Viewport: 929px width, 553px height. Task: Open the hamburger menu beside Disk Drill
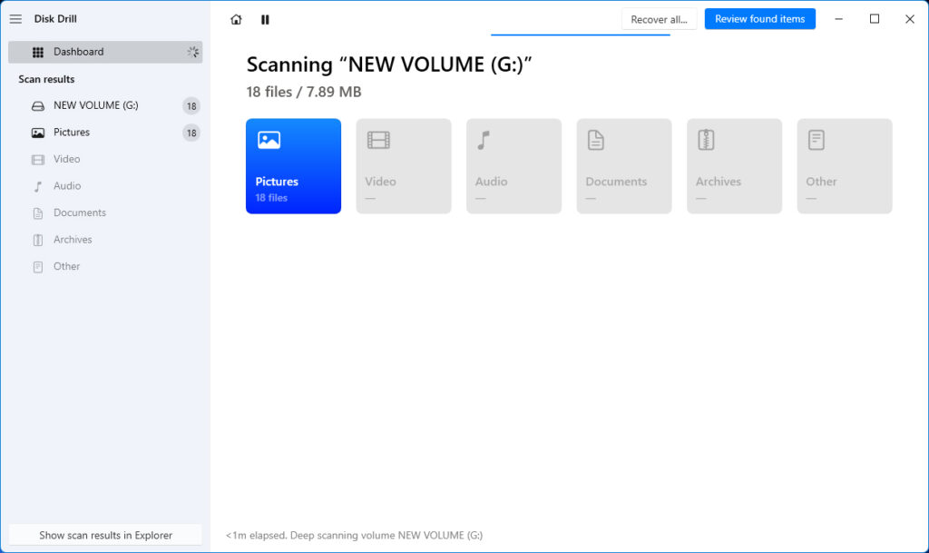pos(15,18)
